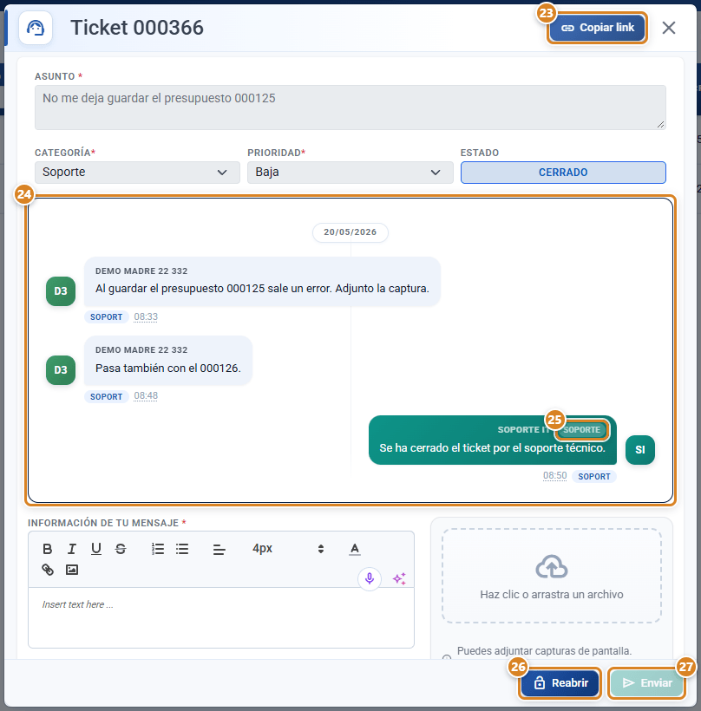Insert a bulleted list
Viewport: 701px width, 711px height.
(182, 549)
